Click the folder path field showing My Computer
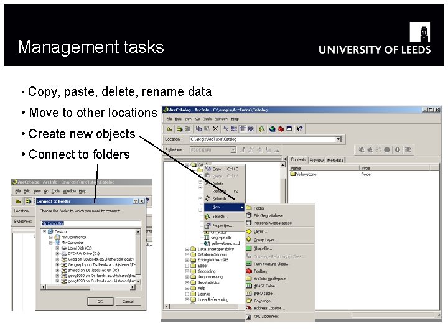Image resolution: width=448 pixels, height=336 pixels. click(x=90, y=223)
